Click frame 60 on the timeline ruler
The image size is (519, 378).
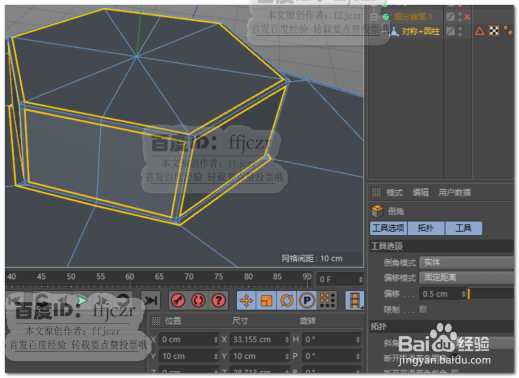pyautogui.click(x=129, y=276)
